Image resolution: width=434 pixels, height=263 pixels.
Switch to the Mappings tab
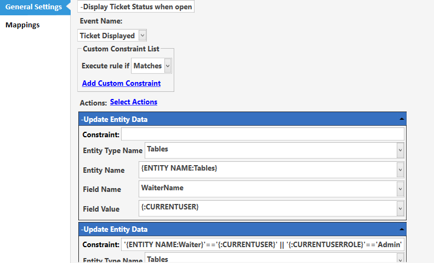(x=22, y=25)
